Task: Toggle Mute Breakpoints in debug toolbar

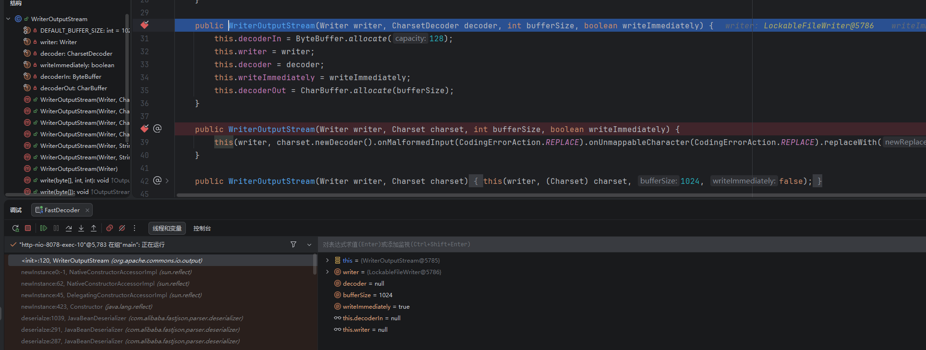Action: click(122, 229)
